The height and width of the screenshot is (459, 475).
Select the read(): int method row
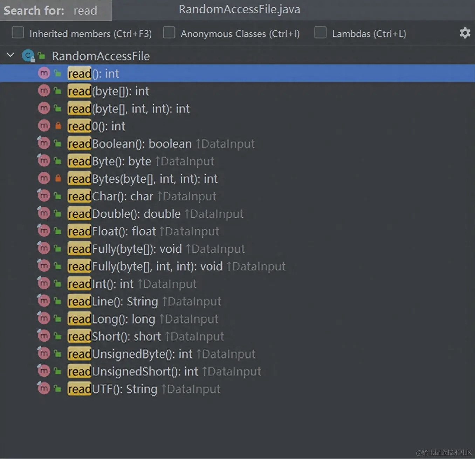pos(238,73)
